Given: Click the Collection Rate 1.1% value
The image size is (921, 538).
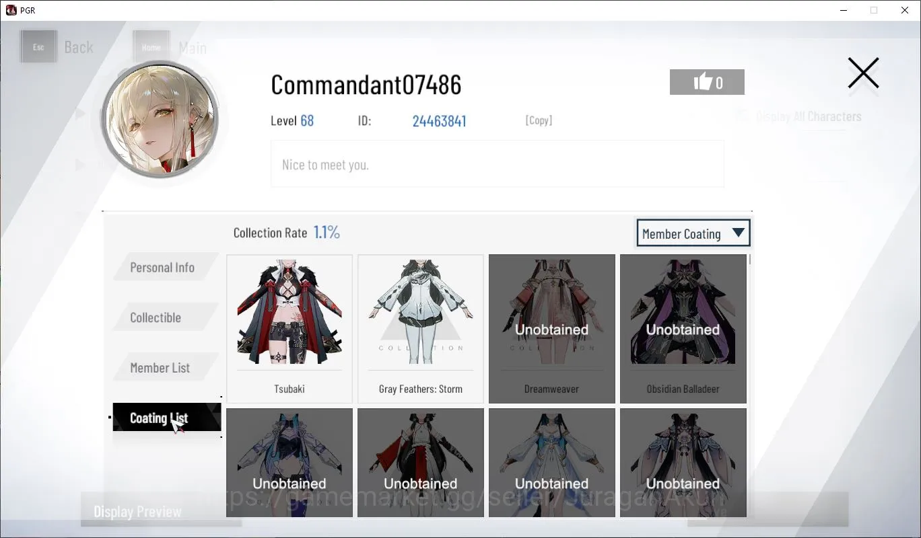Looking at the screenshot, I should coord(327,233).
